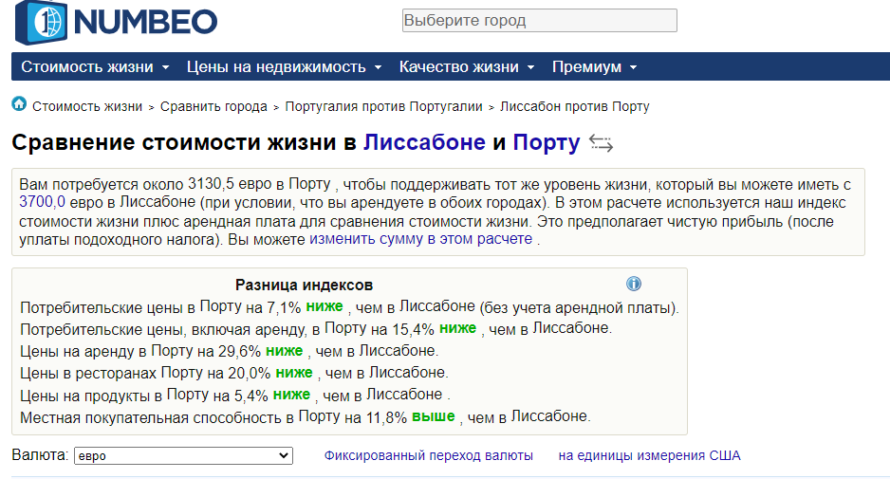Open the Валюта currency dropdown

[x=182, y=456]
